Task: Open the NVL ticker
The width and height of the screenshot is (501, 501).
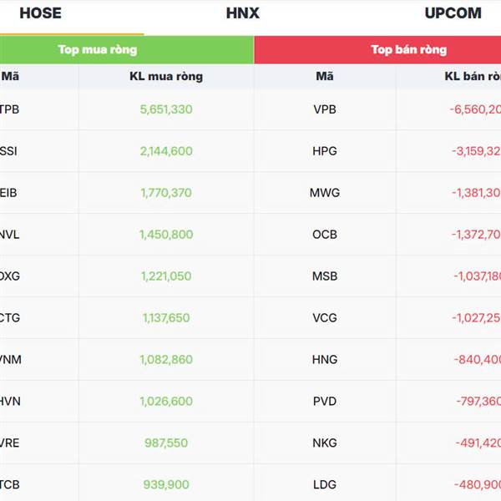Action: pos(9,235)
